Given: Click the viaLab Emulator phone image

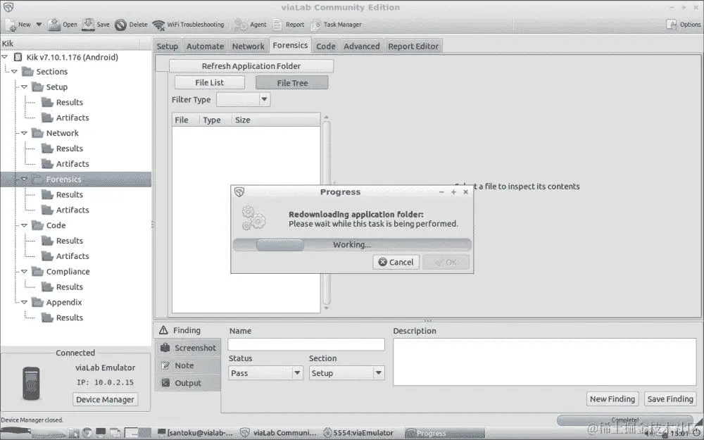Looking at the screenshot, I should tap(31, 384).
